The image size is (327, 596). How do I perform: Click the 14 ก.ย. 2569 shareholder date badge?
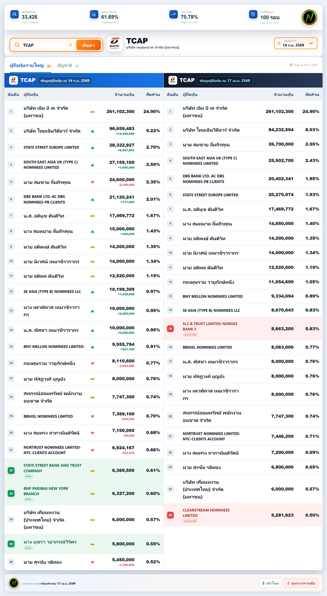click(x=65, y=81)
